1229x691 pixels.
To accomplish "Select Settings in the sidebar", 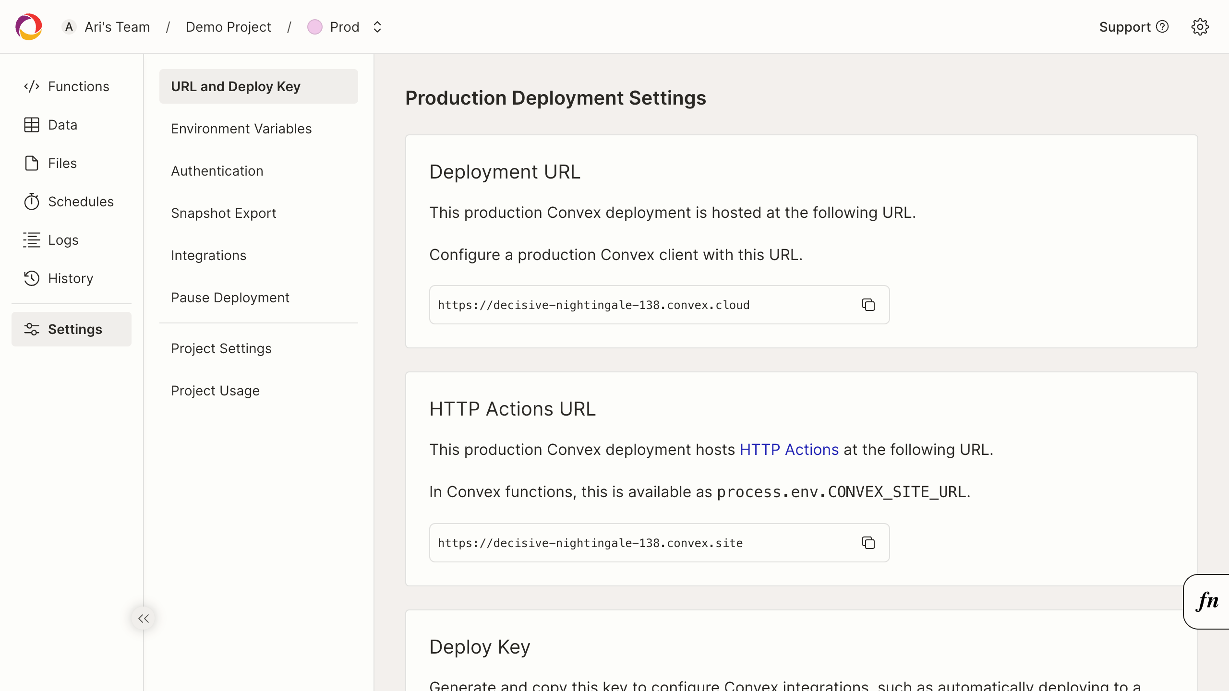I will 72,329.
